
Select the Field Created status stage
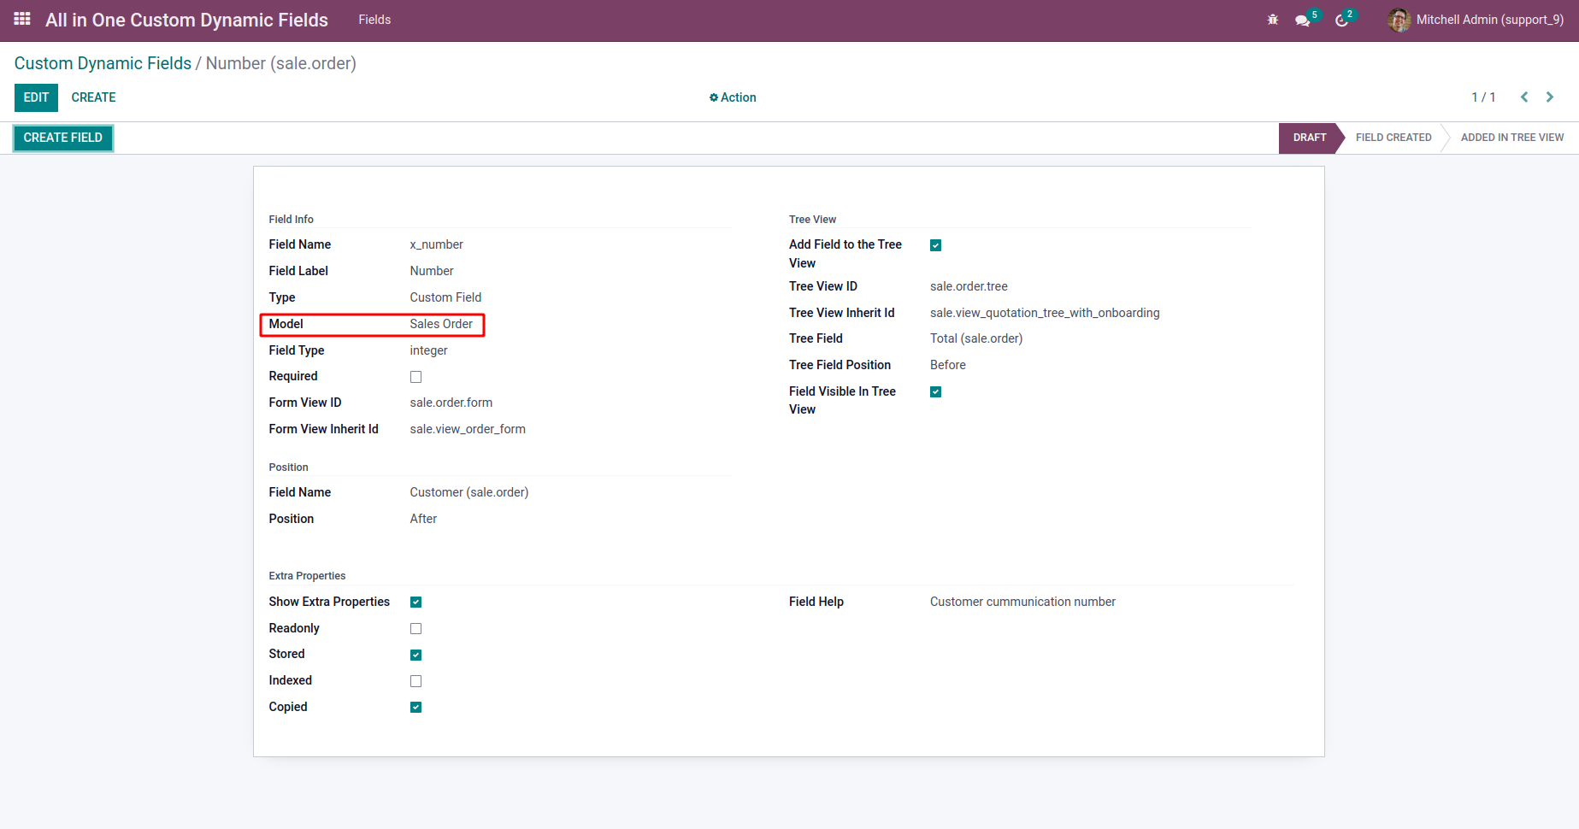pyautogui.click(x=1393, y=138)
